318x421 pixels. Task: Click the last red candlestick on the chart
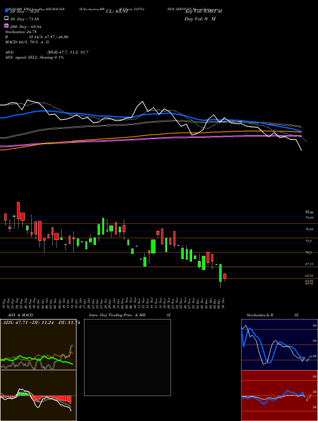(x=225, y=277)
